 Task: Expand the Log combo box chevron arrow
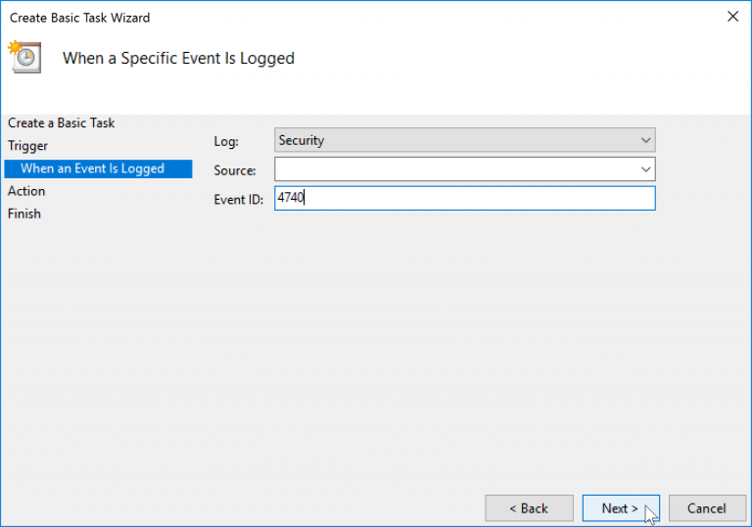pos(645,141)
